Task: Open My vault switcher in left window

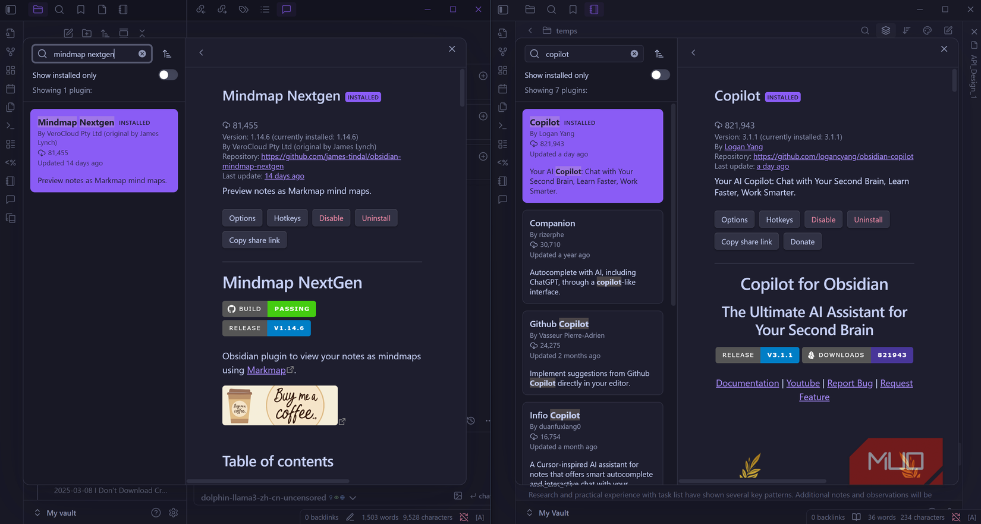Action: (x=55, y=513)
